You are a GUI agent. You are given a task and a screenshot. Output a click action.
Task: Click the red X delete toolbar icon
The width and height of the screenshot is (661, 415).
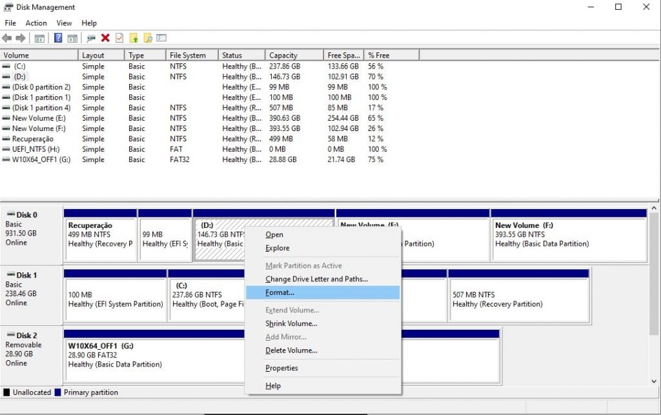tap(105, 38)
